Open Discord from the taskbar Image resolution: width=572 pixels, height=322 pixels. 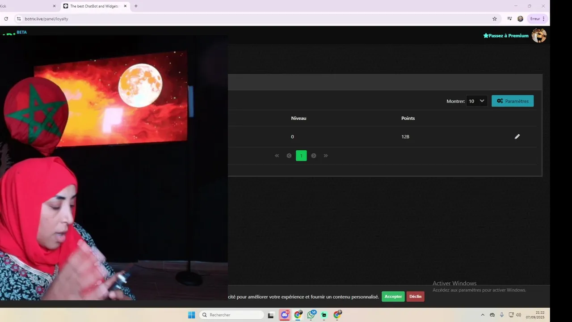tap(285, 315)
